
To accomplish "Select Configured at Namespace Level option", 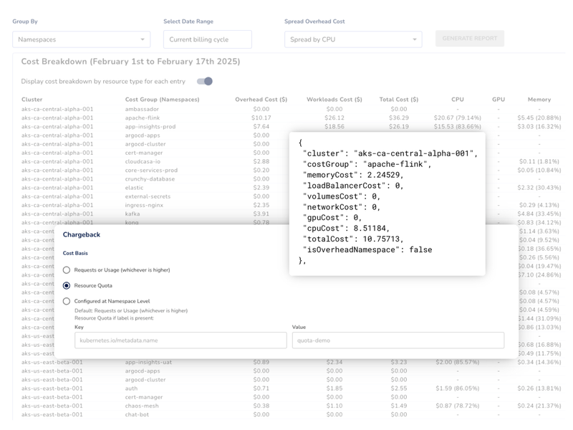I will [67, 301].
